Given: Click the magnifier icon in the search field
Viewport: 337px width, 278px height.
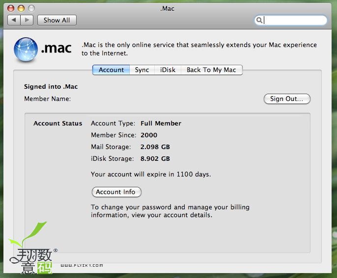Looking at the screenshot, I should click(259, 20).
